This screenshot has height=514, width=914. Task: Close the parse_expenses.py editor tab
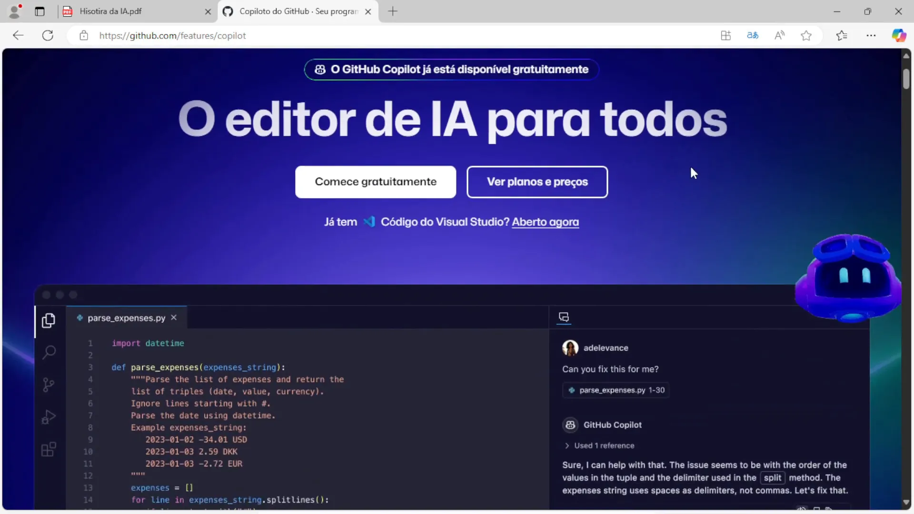coord(174,317)
